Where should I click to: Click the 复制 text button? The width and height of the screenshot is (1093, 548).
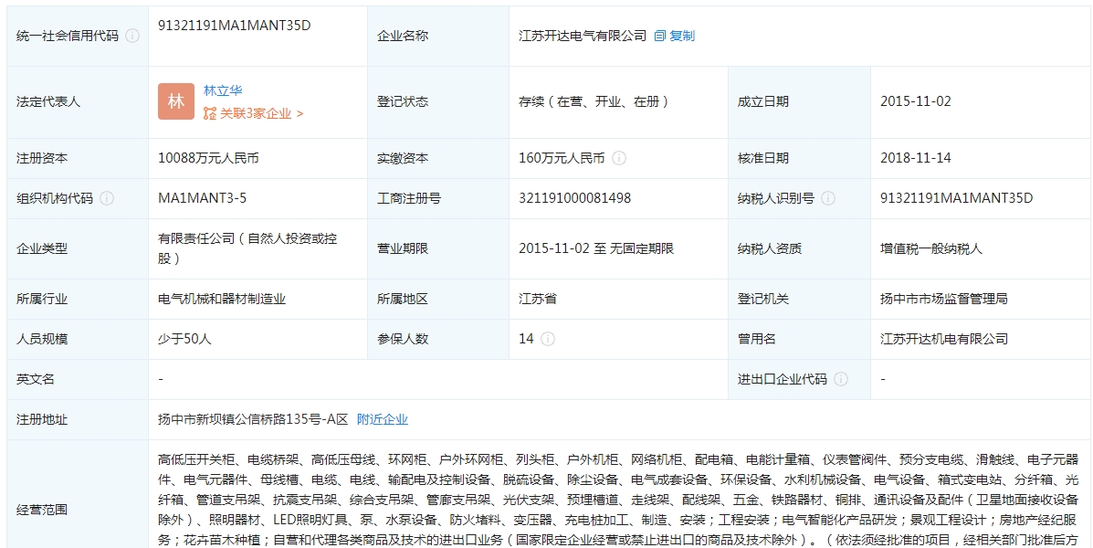(682, 36)
